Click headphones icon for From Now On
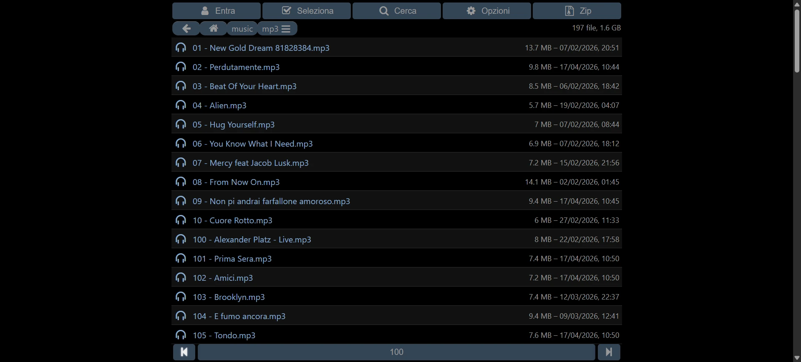801x362 pixels. (181, 182)
